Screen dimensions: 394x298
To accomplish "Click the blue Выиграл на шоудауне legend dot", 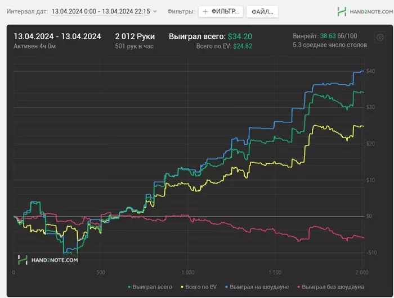I will pyautogui.click(x=226, y=287).
